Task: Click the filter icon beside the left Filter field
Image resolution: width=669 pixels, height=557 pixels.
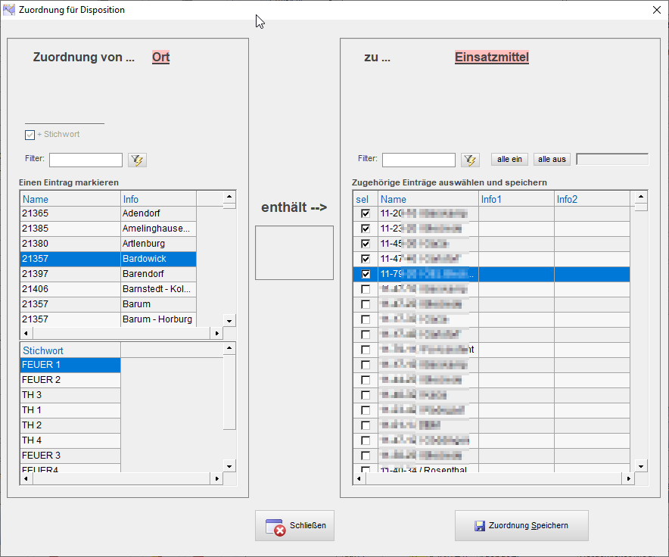Action: pyautogui.click(x=137, y=160)
